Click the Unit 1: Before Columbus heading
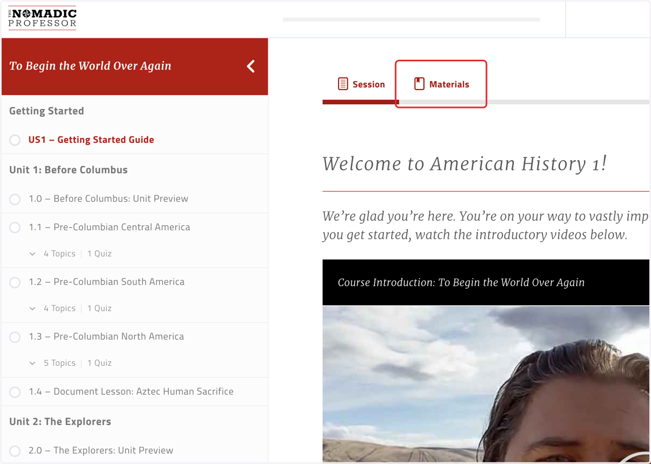Screen dimensions: 651x464 68,169
